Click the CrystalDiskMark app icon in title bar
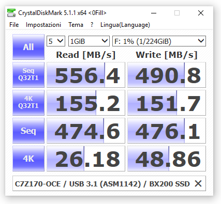Screen dimensions: 221x204 (11, 13)
